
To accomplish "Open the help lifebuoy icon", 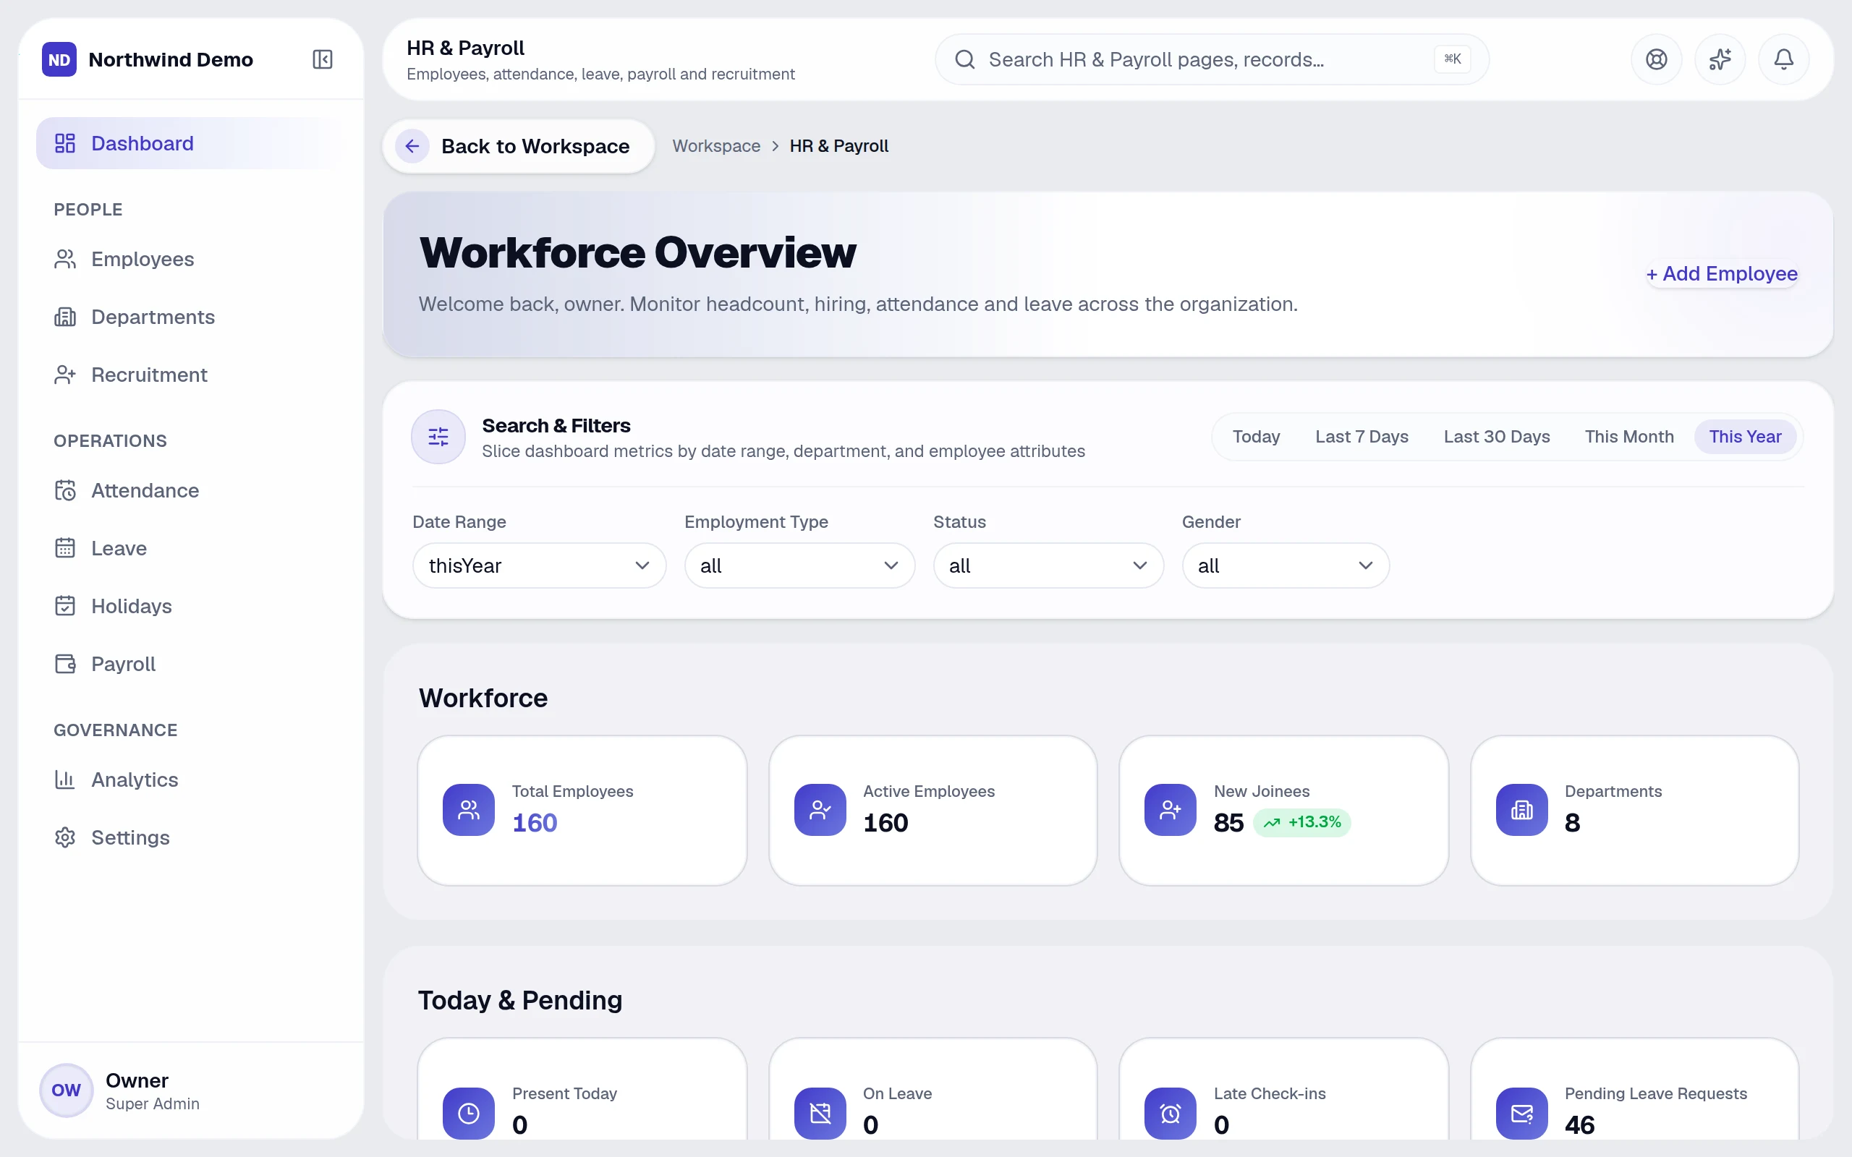I will pos(1656,59).
